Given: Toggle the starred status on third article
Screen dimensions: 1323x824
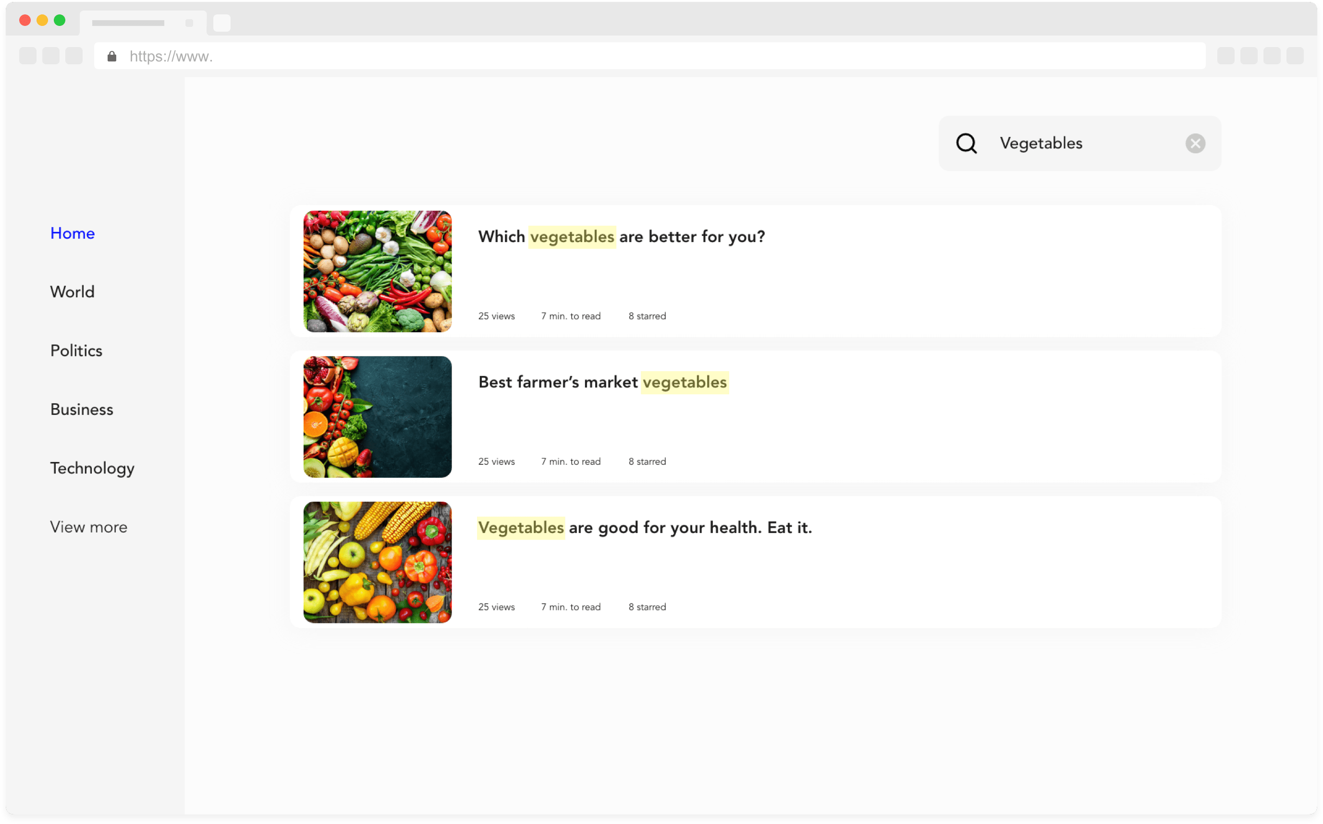Looking at the screenshot, I should coord(647,606).
